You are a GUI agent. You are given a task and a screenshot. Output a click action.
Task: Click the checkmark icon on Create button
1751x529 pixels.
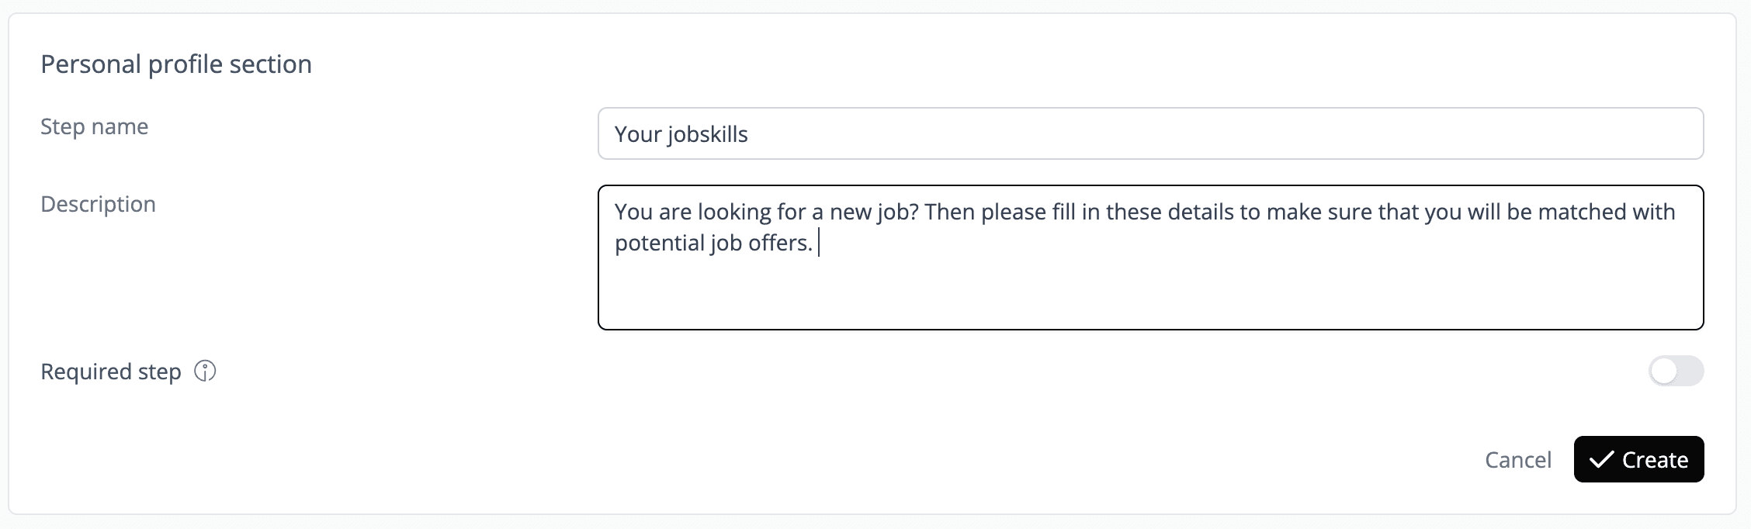[1600, 460]
